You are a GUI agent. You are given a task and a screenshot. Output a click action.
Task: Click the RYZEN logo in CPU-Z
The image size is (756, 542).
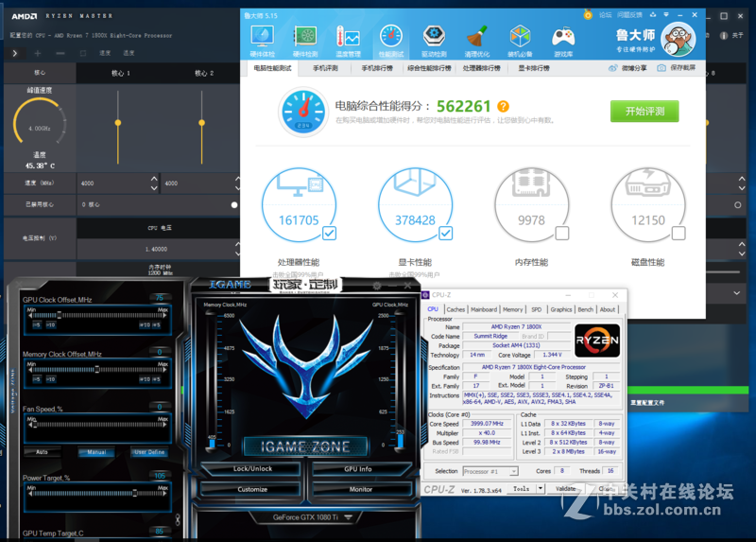click(x=597, y=341)
